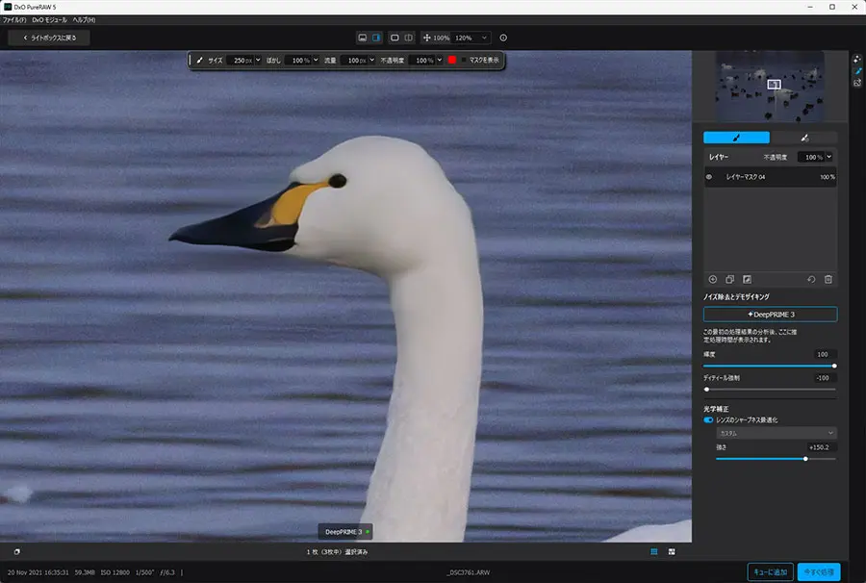Click the DeepPRIME 3 button
The width and height of the screenshot is (866, 583).
pos(771,315)
